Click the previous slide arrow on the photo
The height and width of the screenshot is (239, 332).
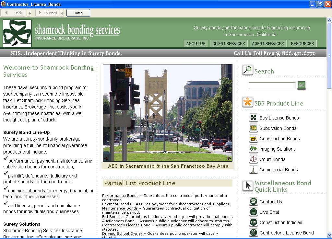click(x=106, y=158)
